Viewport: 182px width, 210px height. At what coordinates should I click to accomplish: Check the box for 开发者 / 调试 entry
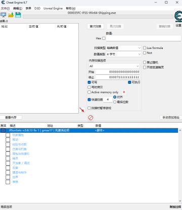8,163
